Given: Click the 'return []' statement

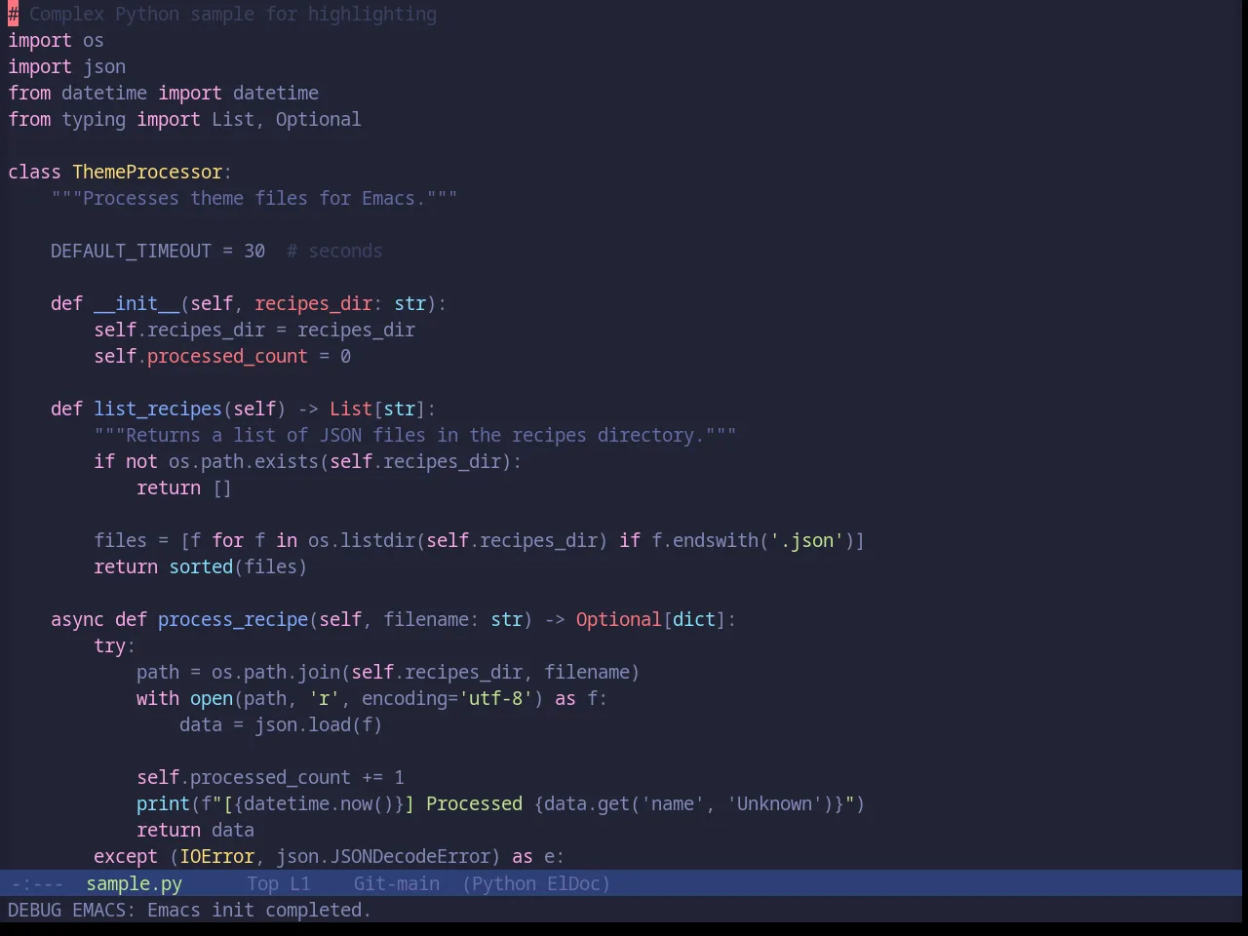Looking at the screenshot, I should [x=184, y=487].
